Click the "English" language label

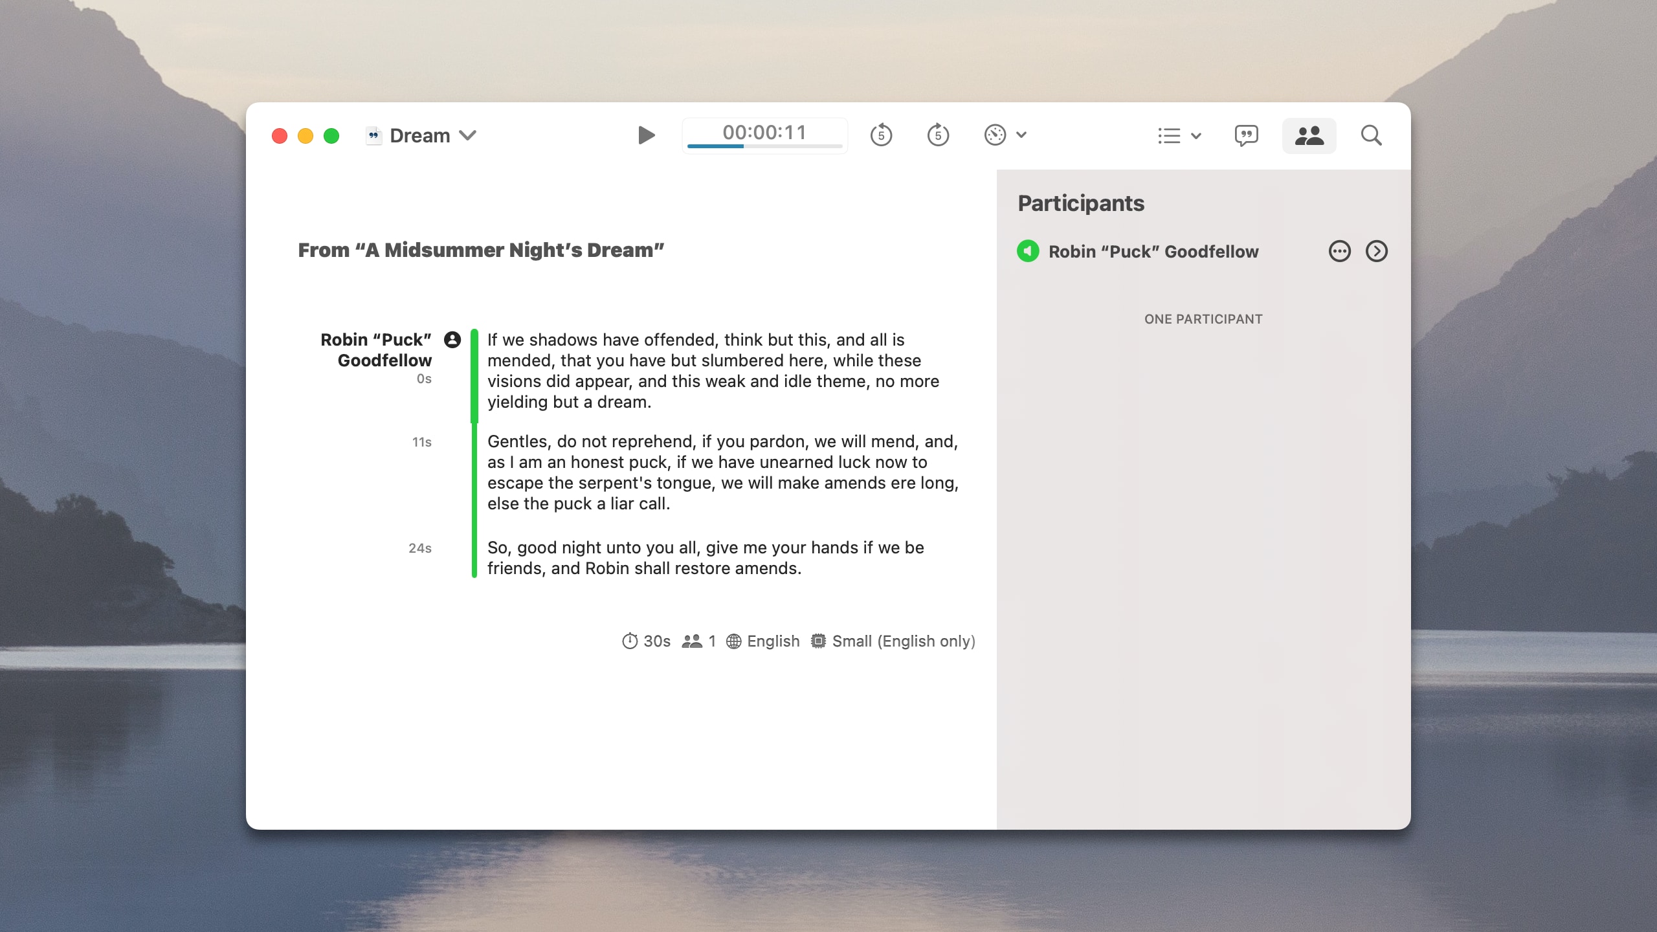pyautogui.click(x=773, y=641)
